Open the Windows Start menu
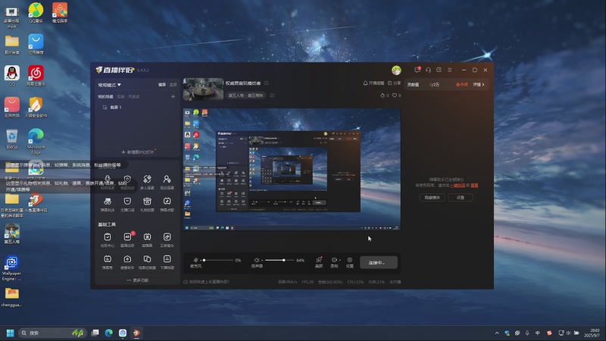The image size is (606, 341). (10, 333)
